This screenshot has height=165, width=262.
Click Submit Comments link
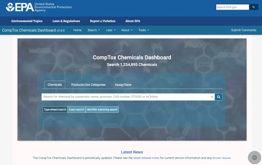coord(244,30)
